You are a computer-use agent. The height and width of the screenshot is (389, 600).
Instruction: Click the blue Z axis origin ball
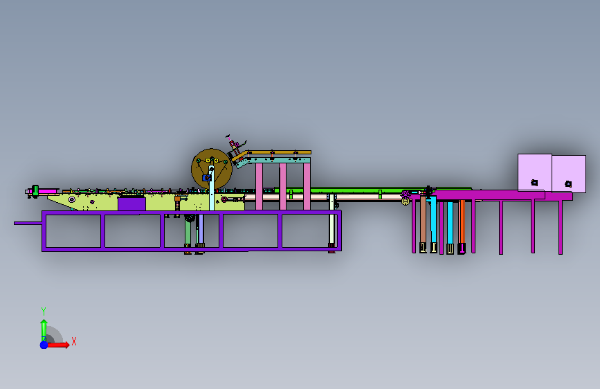[x=44, y=345]
